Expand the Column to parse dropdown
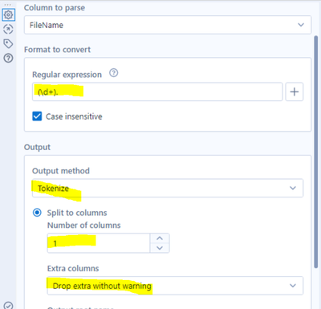 click(x=168, y=25)
